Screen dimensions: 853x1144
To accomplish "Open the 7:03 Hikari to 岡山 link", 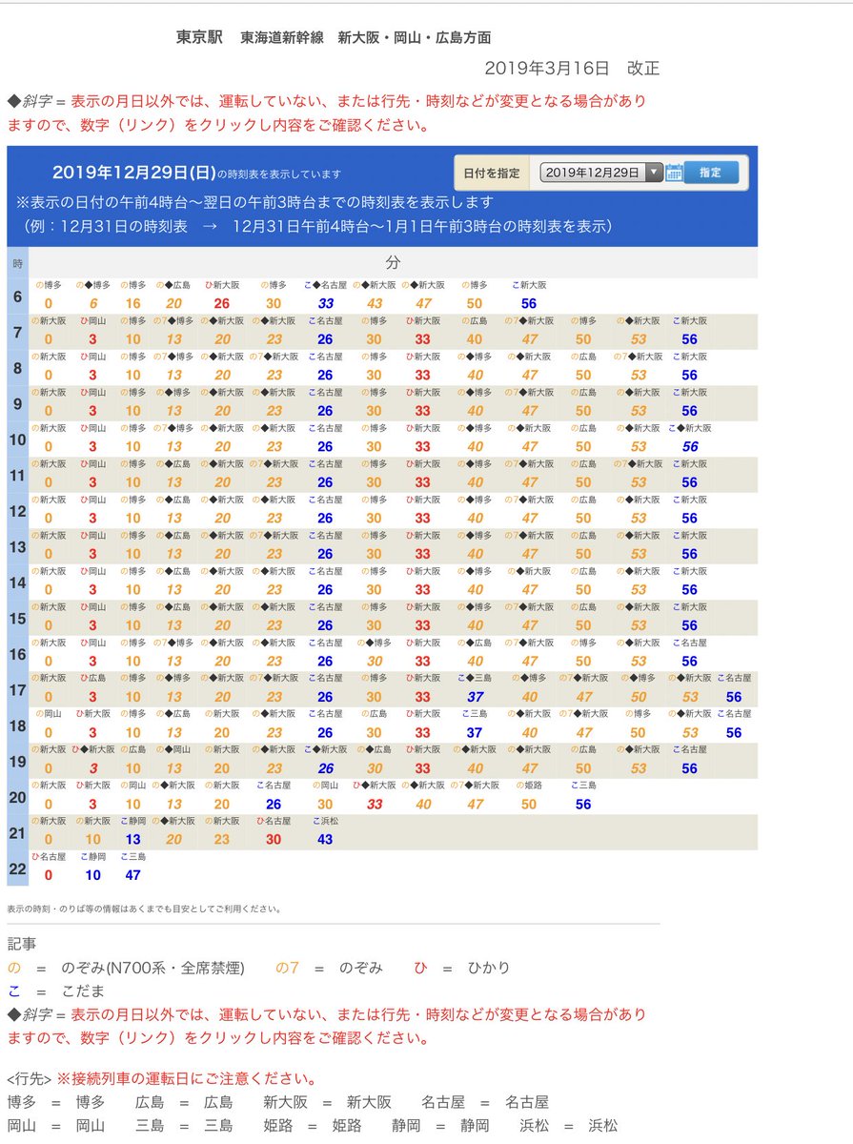I will [x=92, y=339].
